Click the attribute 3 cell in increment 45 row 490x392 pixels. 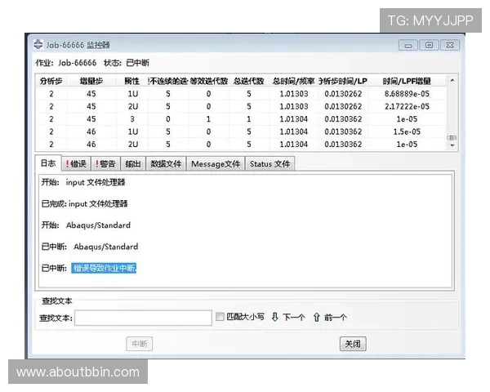[x=132, y=119]
